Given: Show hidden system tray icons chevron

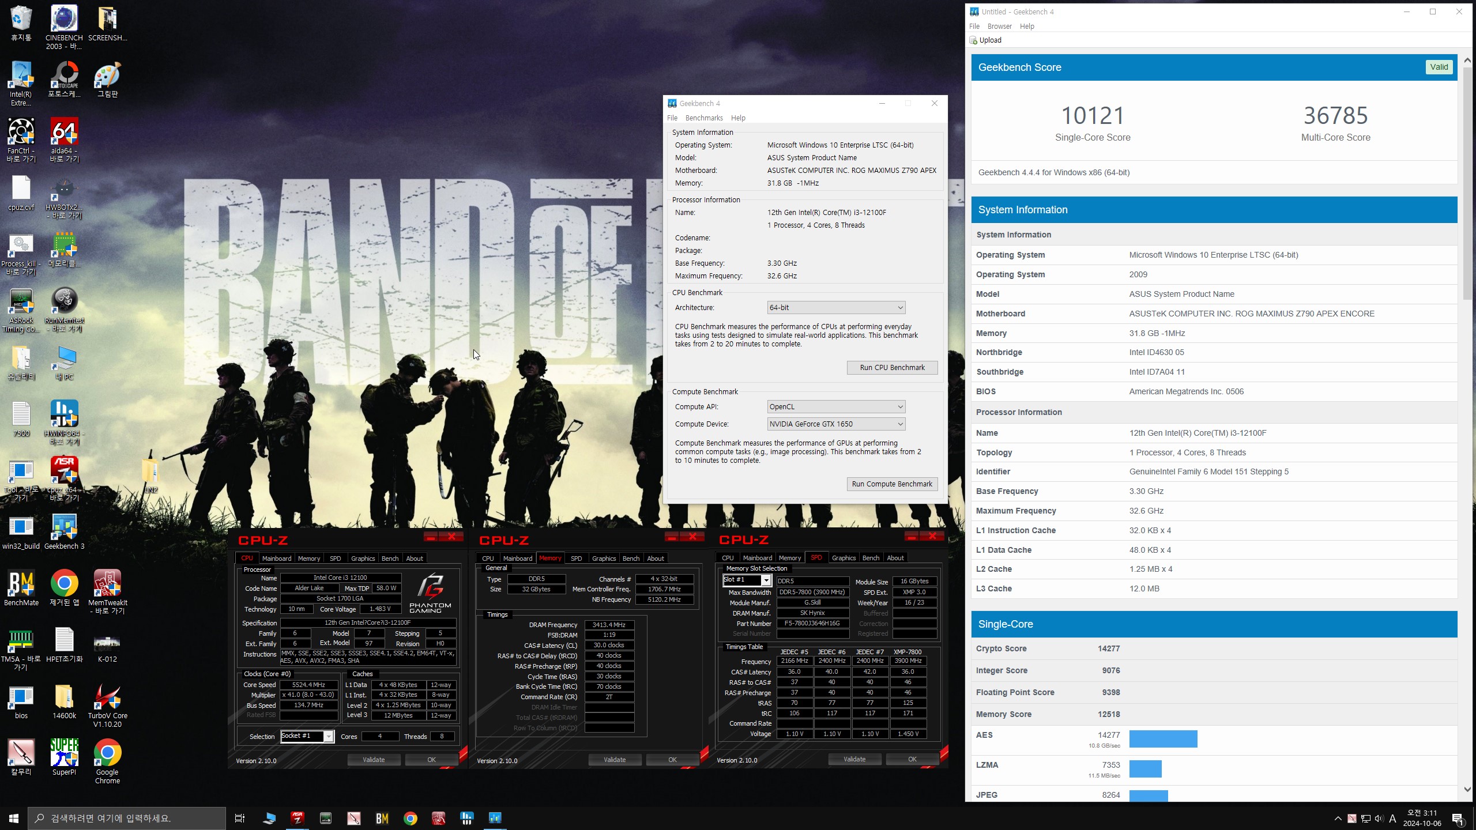Looking at the screenshot, I should tap(1338, 818).
